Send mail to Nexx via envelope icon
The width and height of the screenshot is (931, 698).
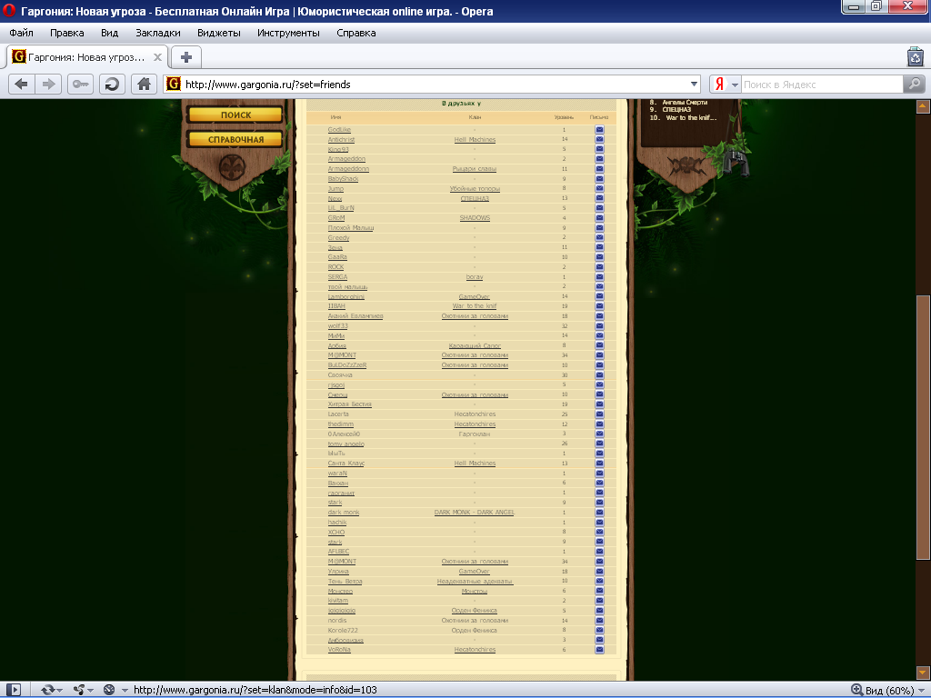coord(599,198)
